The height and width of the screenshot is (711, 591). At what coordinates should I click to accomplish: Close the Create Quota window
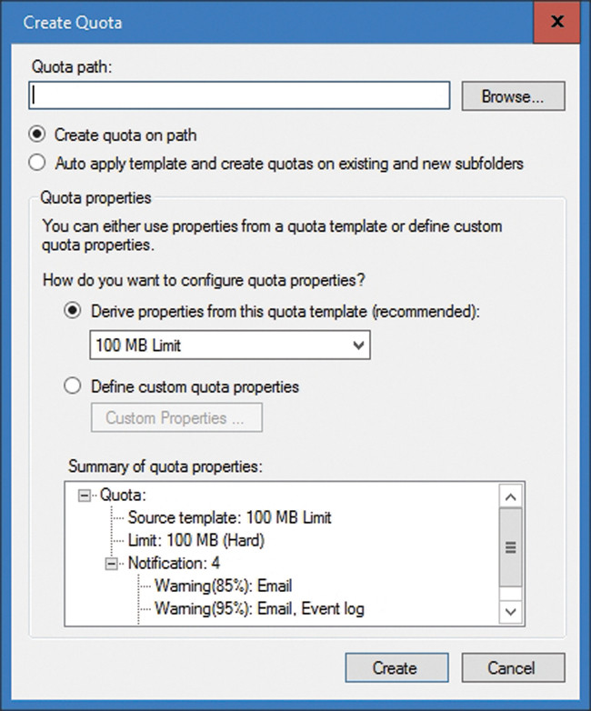click(x=559, y=22)
